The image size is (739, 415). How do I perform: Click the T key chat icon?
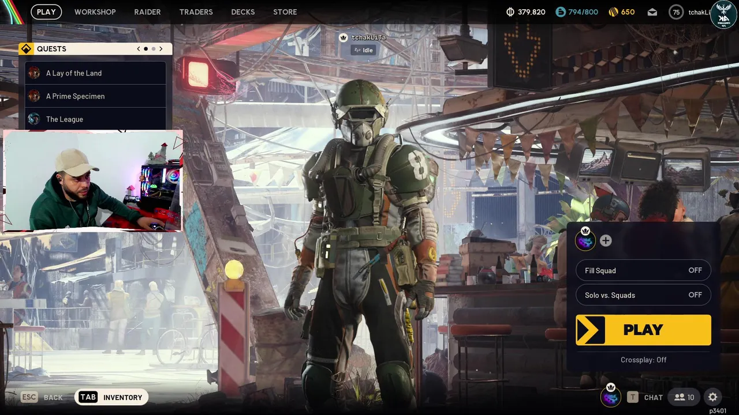[x=633, y=397]
